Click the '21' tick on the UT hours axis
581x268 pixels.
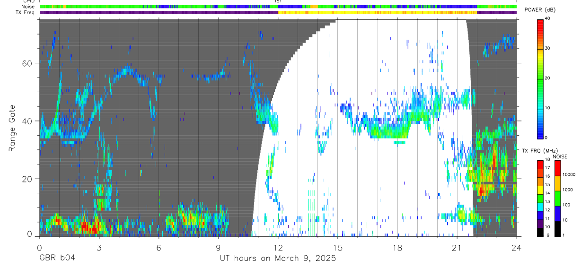(x=457, y=247)
